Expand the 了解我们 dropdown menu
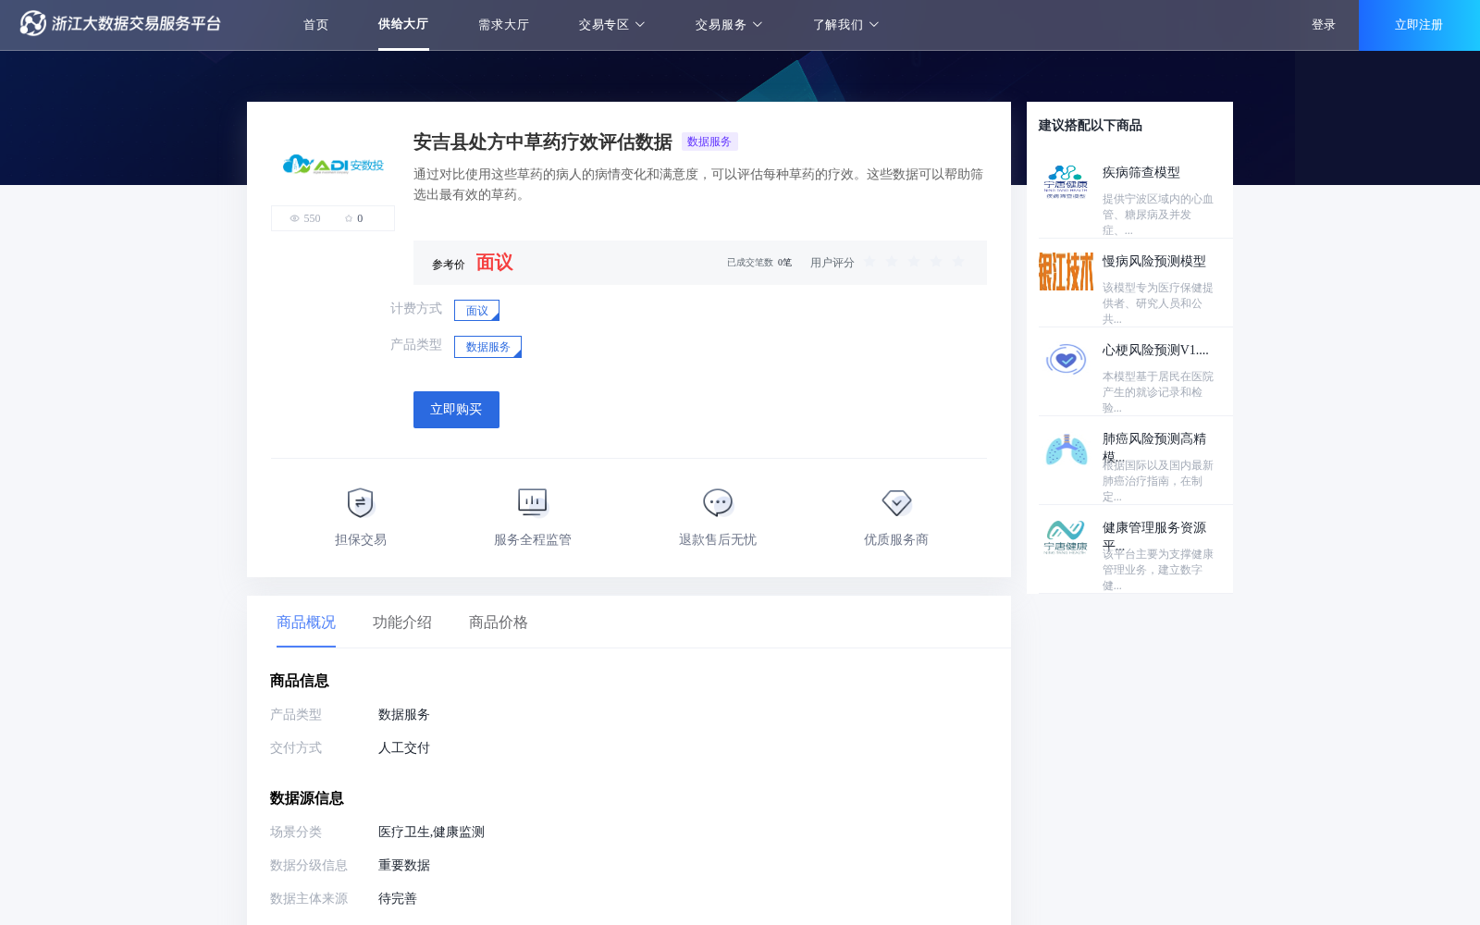The height and width of the screenshot is (925, 1480). tap(845, 25)
